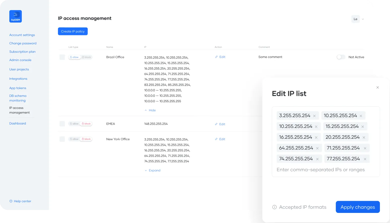Click the SqlDBM logo icon

[x=16, y=16]
